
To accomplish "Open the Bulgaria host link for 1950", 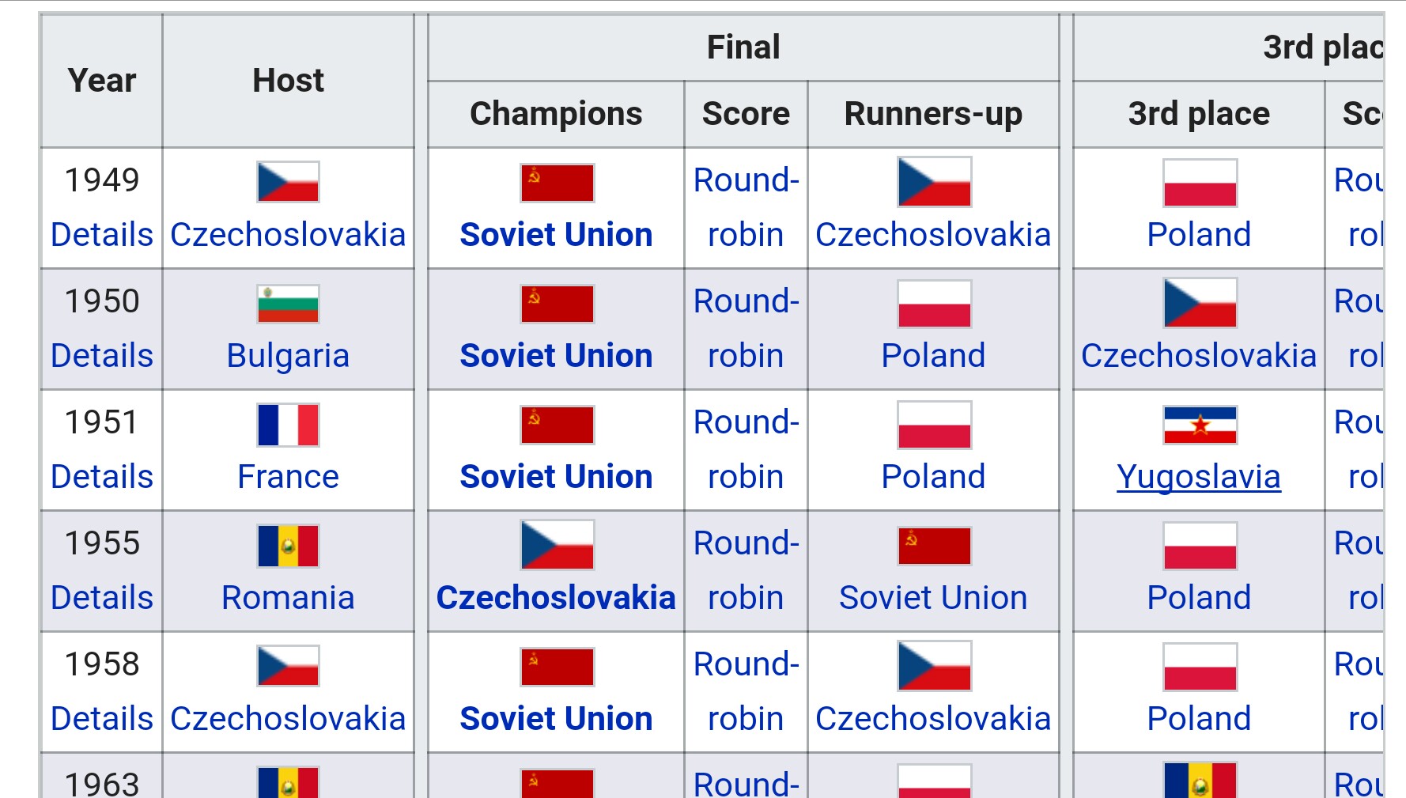I will (x=288, y=356).
